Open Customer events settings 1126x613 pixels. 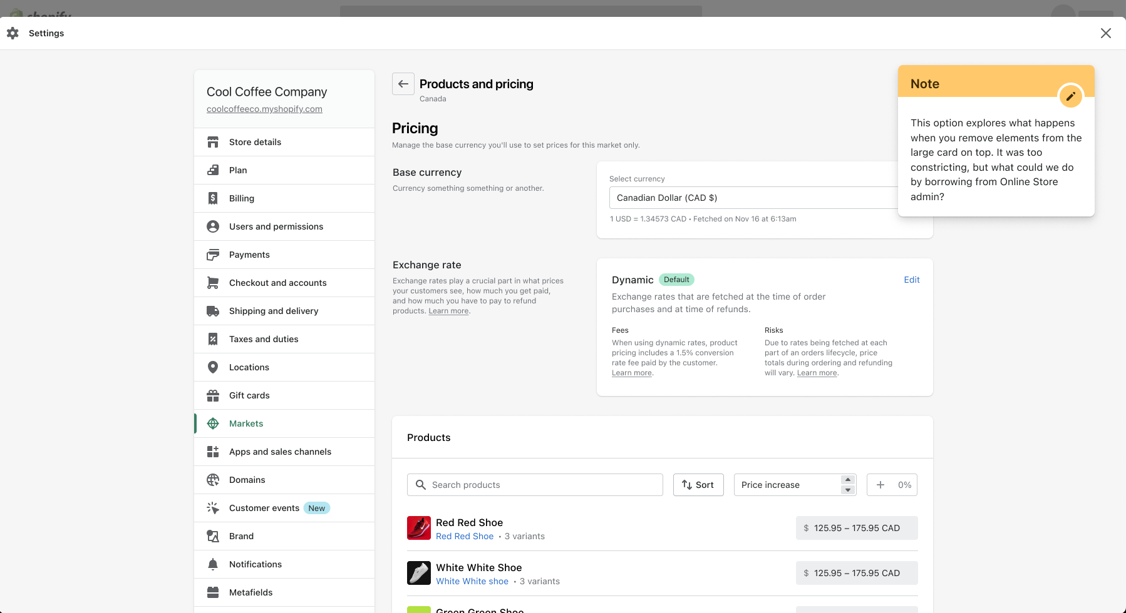coord(264,508)
